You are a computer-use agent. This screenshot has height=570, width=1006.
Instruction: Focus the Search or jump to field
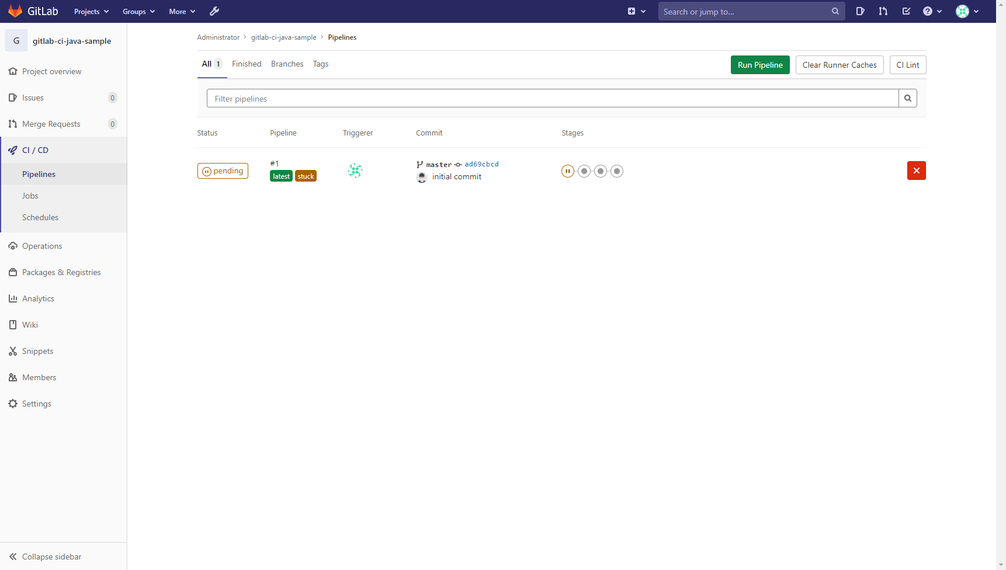[751, 11]
